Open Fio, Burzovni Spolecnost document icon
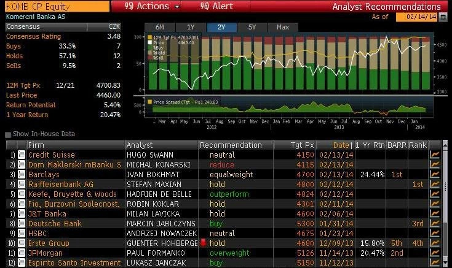 pyautogui.click(x=22, y=204)
